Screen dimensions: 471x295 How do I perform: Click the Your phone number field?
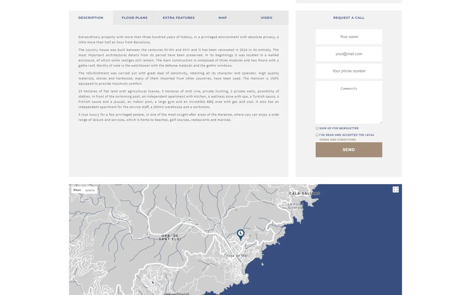coord(348,71)
